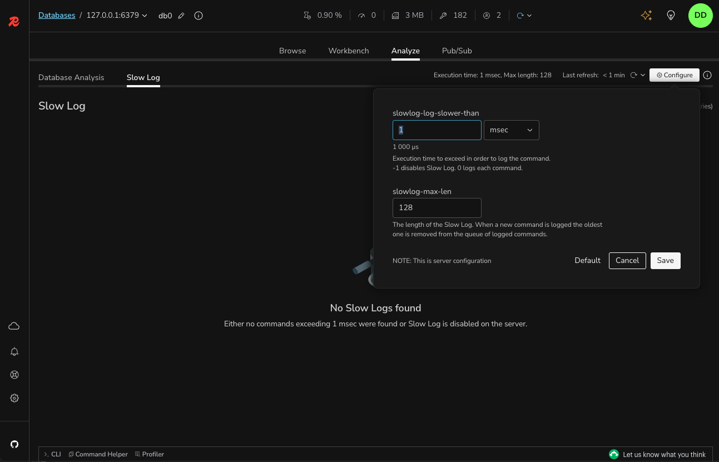Open the Copilot sparkle icon
This screenshot has height=462, width=719.
pos(646,16)
